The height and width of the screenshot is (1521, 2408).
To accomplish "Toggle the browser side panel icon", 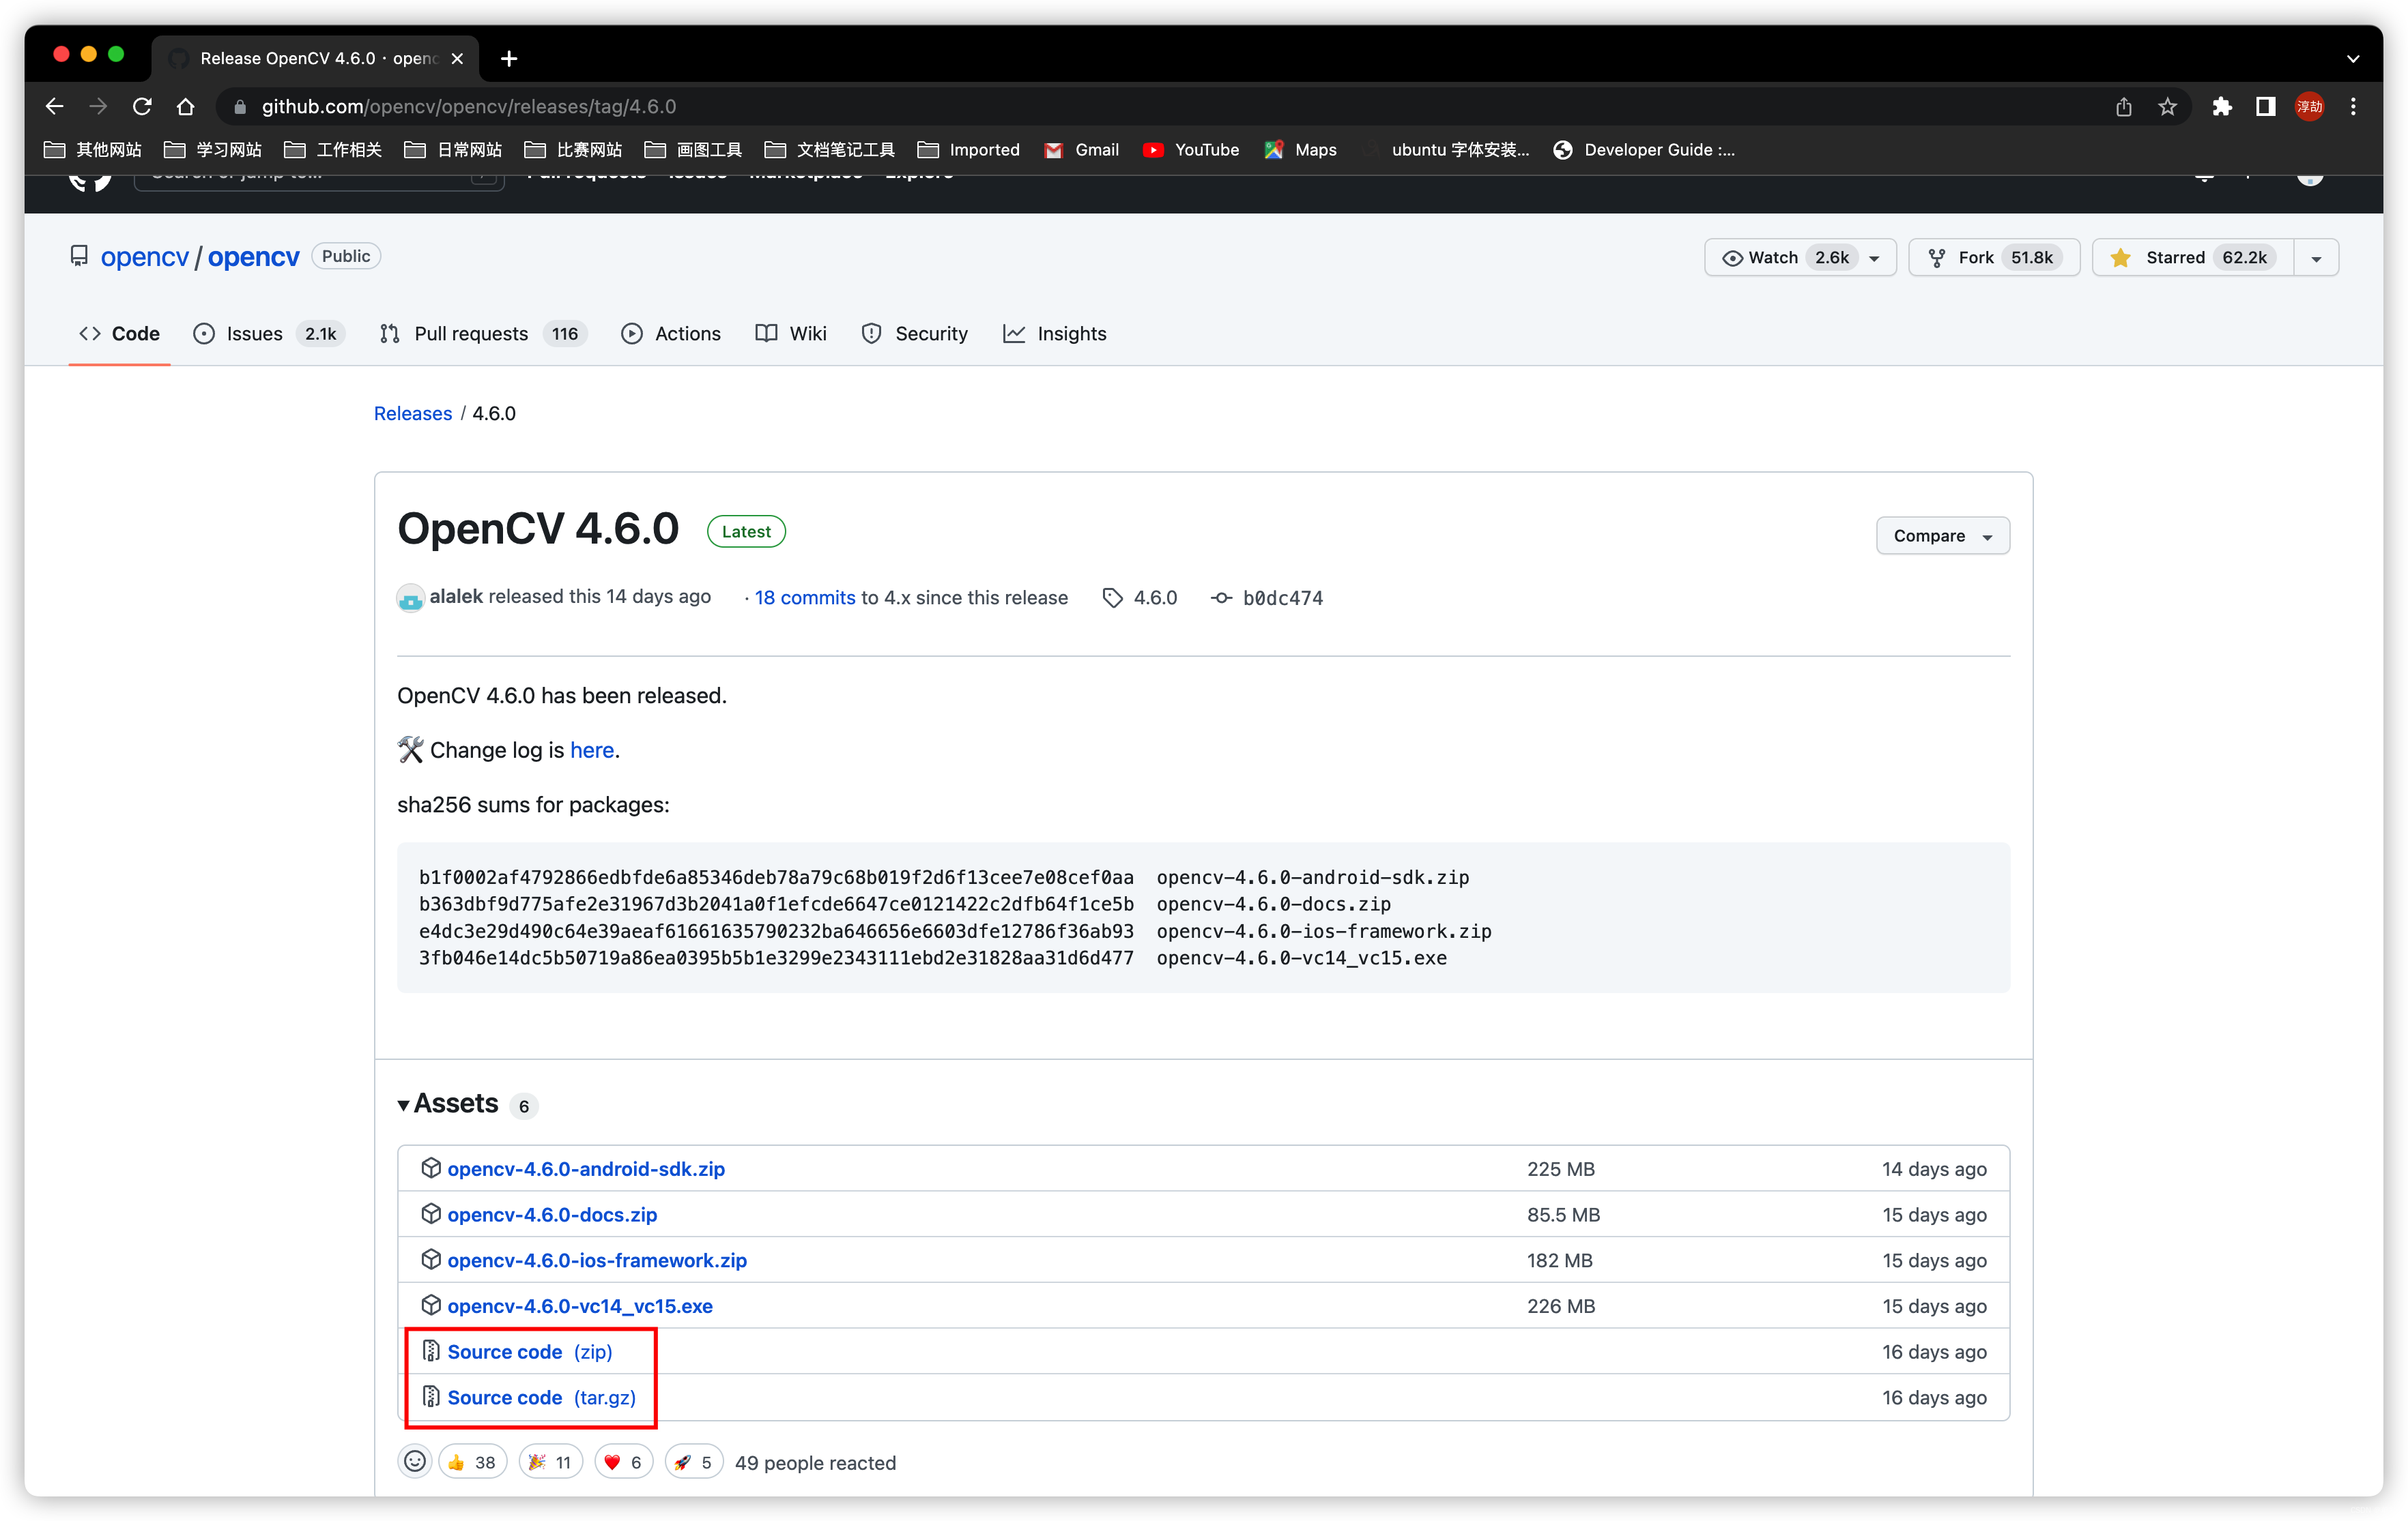I will [x=2266, y=107].
